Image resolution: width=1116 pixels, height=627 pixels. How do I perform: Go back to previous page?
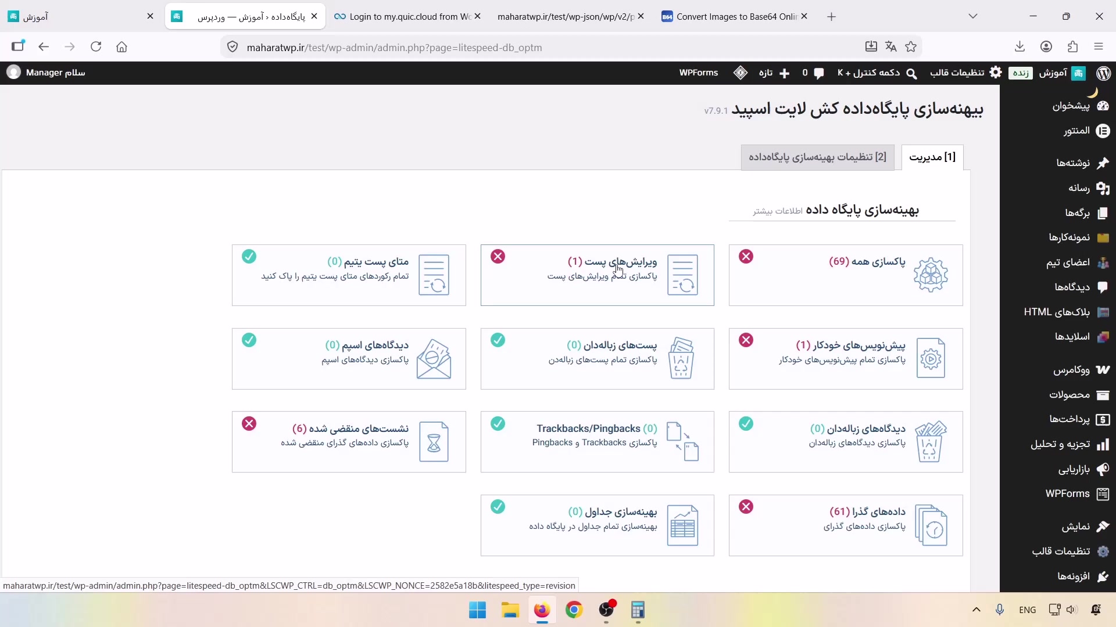click(44, 47)
